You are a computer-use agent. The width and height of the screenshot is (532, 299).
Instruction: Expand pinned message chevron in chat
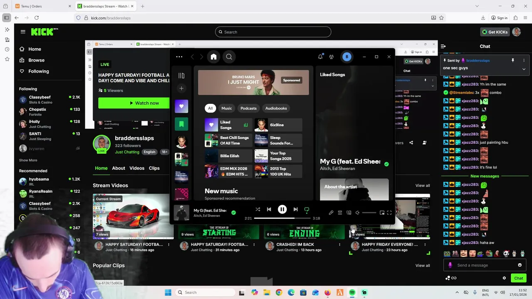point(524,69)
